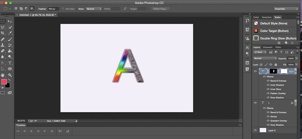The image size is (302, 139).
Task: Select the Ellipse shape tool
Action: [10, 69]
